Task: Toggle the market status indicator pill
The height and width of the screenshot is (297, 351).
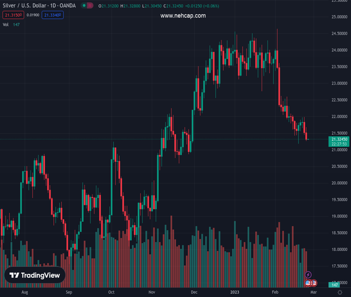Action: pos(88,6)
